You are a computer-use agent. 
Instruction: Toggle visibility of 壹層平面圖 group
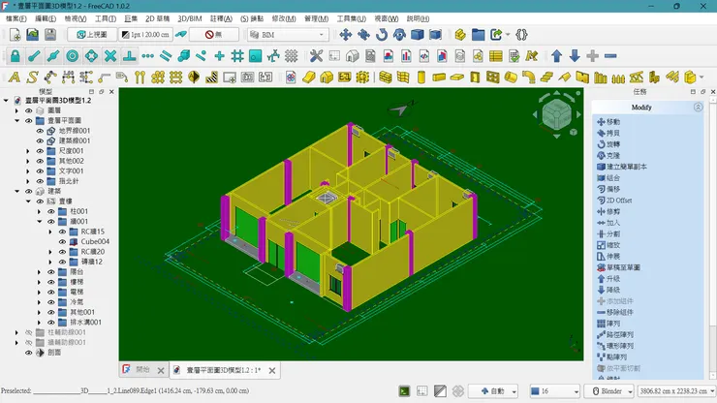coord(29,121)
